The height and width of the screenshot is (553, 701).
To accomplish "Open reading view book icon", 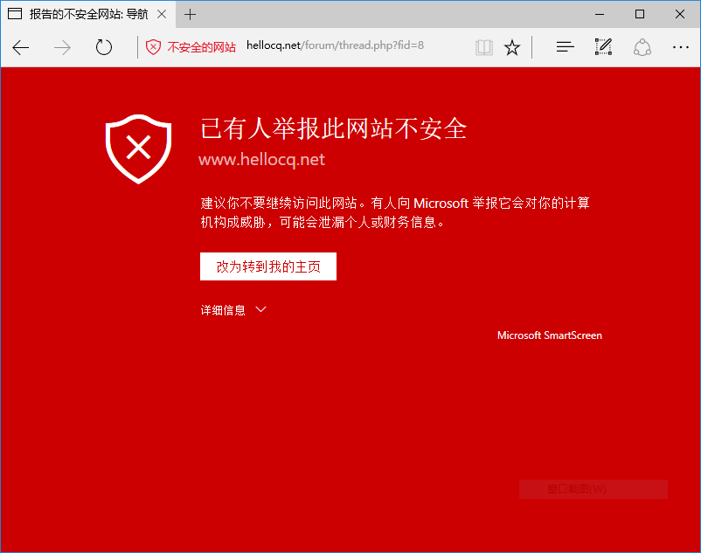I will click(483, 47).
